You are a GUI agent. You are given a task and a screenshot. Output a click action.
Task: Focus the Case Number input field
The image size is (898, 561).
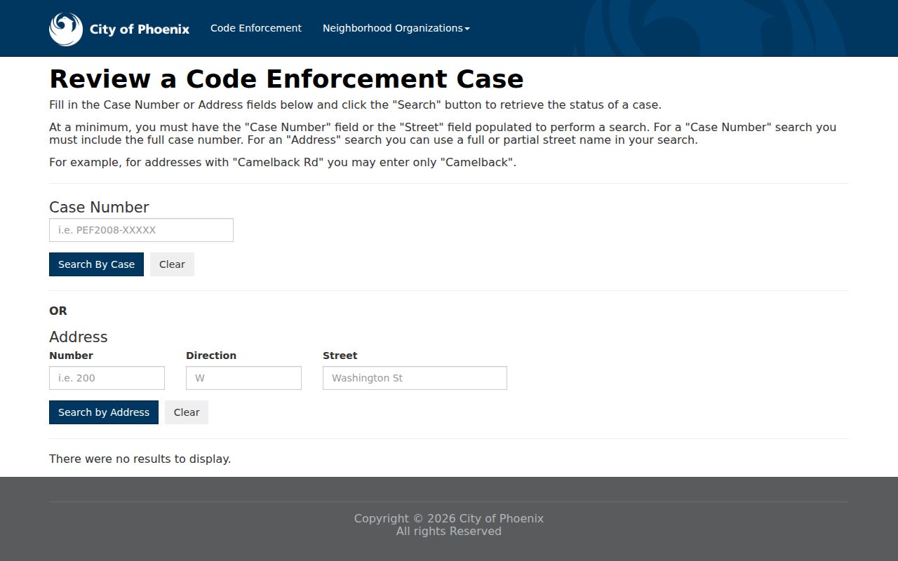(141, 230)
